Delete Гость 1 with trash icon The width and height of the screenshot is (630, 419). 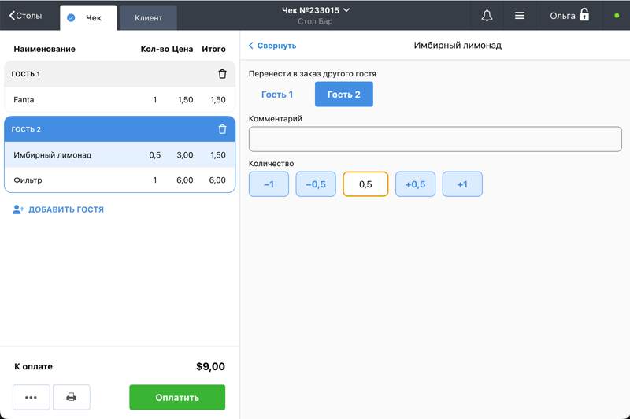222,74
